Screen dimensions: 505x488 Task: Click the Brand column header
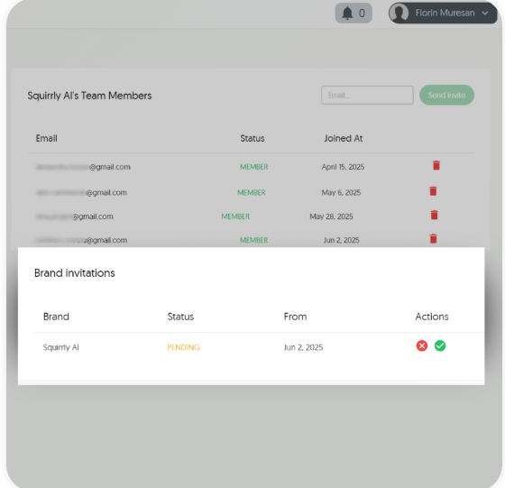point(56,317)
